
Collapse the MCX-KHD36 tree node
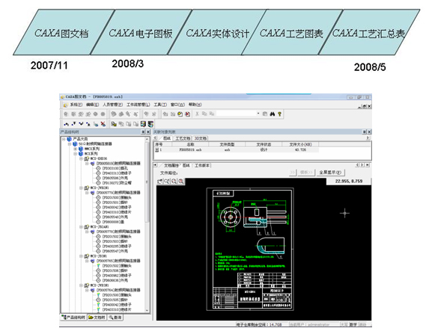click(x=81, y=158)
